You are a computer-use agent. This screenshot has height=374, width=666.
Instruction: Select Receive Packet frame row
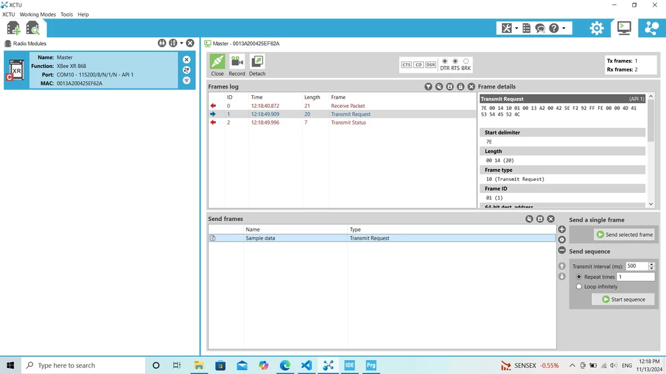click(x=343, y=106)
